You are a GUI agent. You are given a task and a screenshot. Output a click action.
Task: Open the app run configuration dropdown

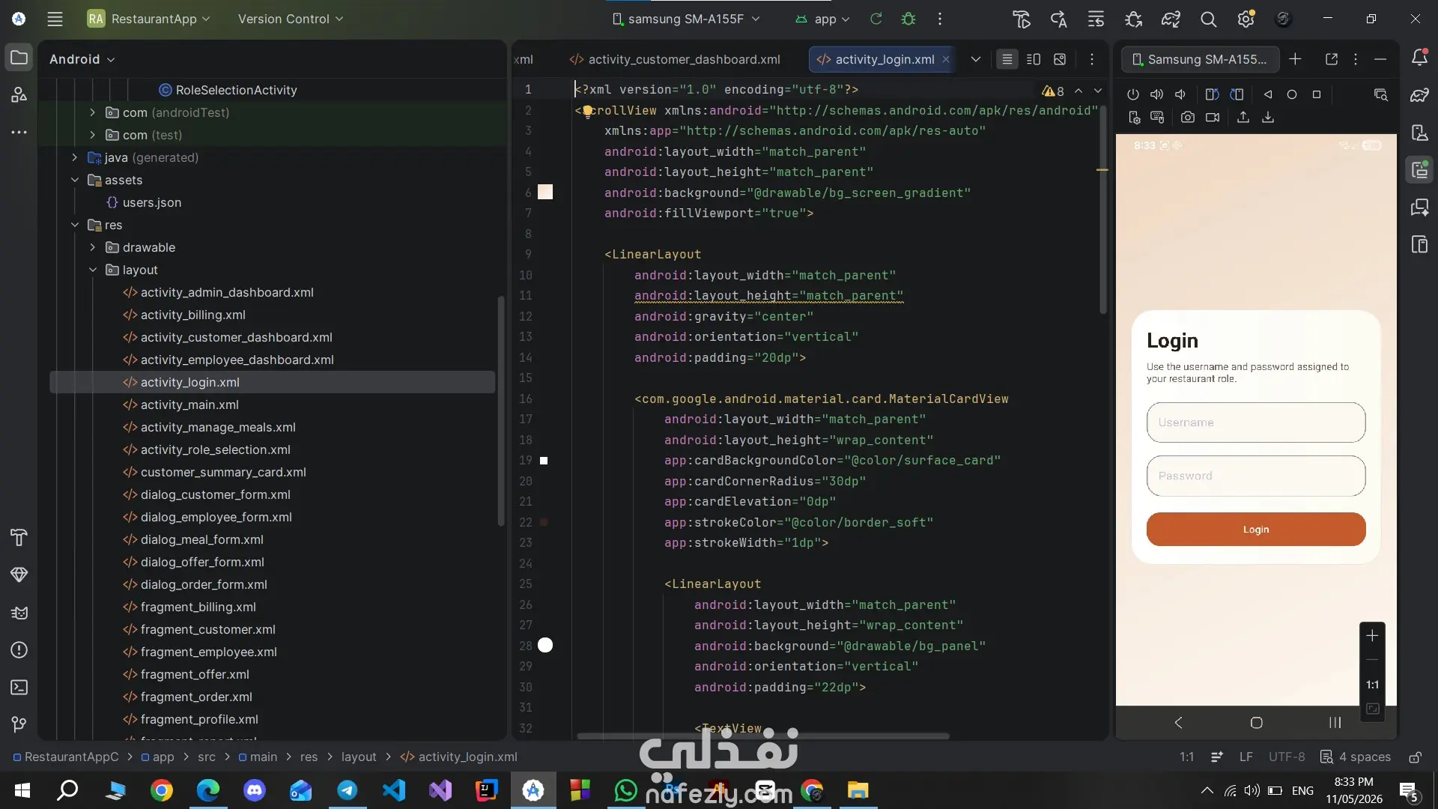coord(822,19)
